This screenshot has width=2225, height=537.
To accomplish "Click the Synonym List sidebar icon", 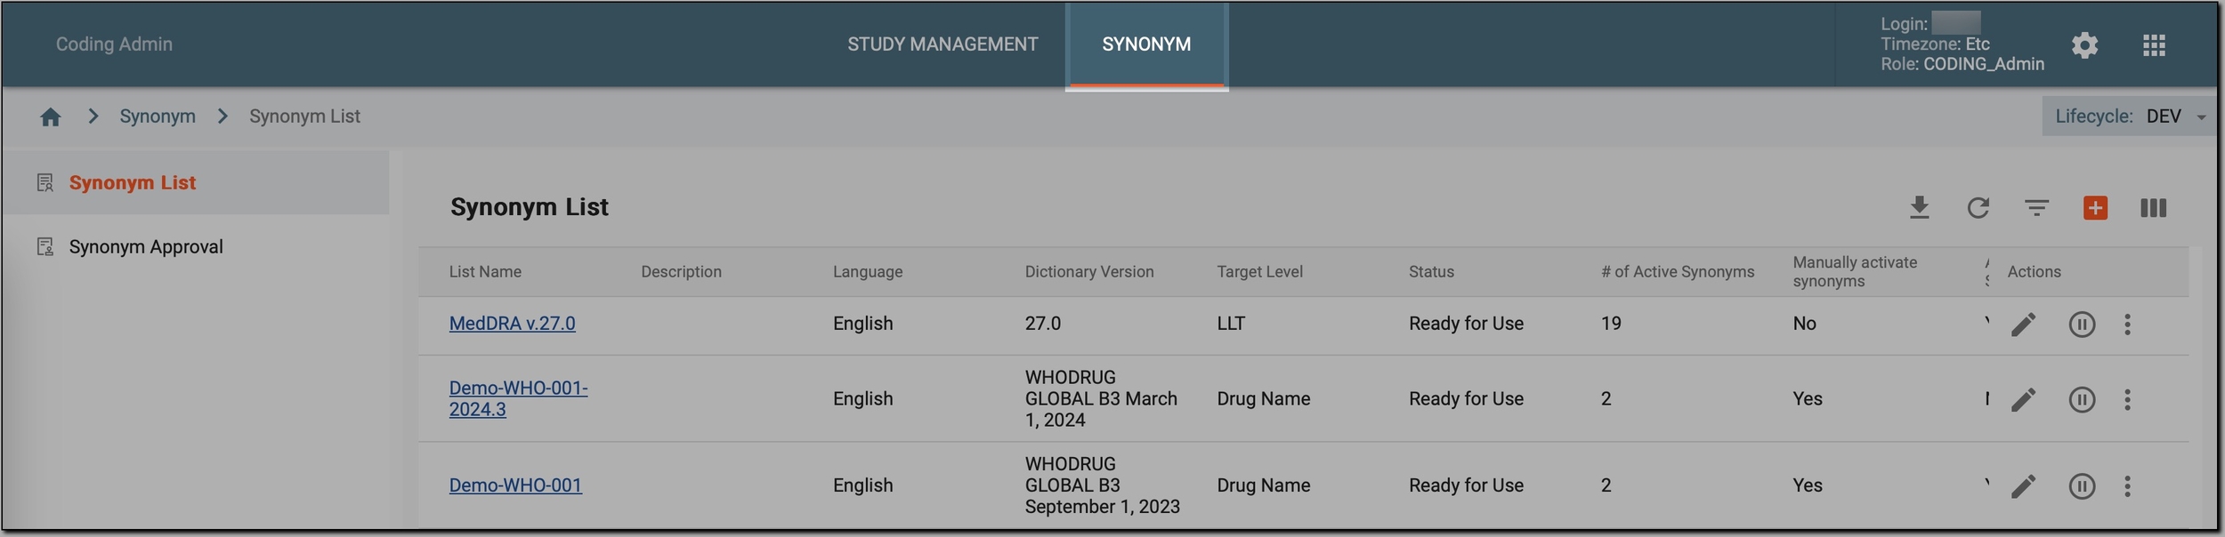I will pyautogui.click(x=45, y=182).
